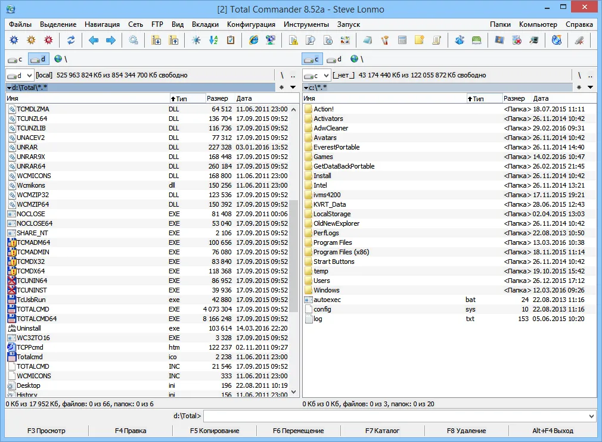
Task: Open the left panel drive dropdown
Action: point(20,75)
